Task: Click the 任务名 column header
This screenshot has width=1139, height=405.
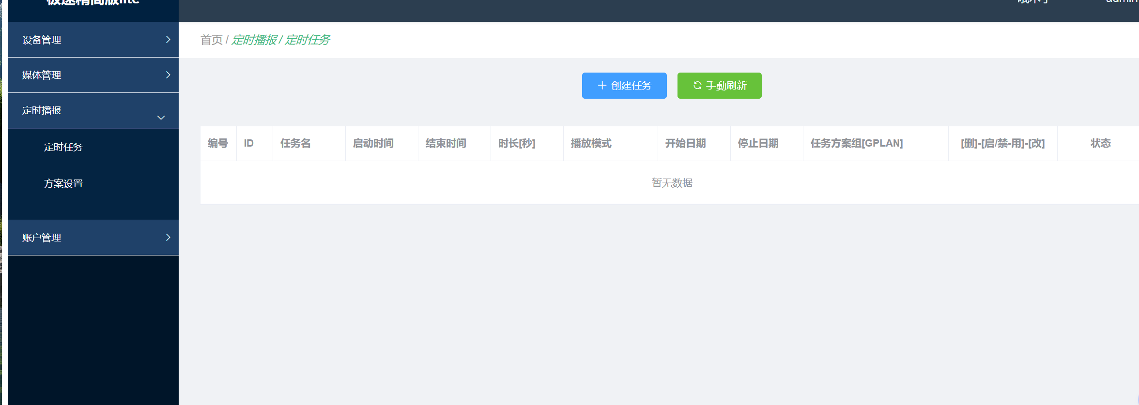Action: [x=295, y=143]
